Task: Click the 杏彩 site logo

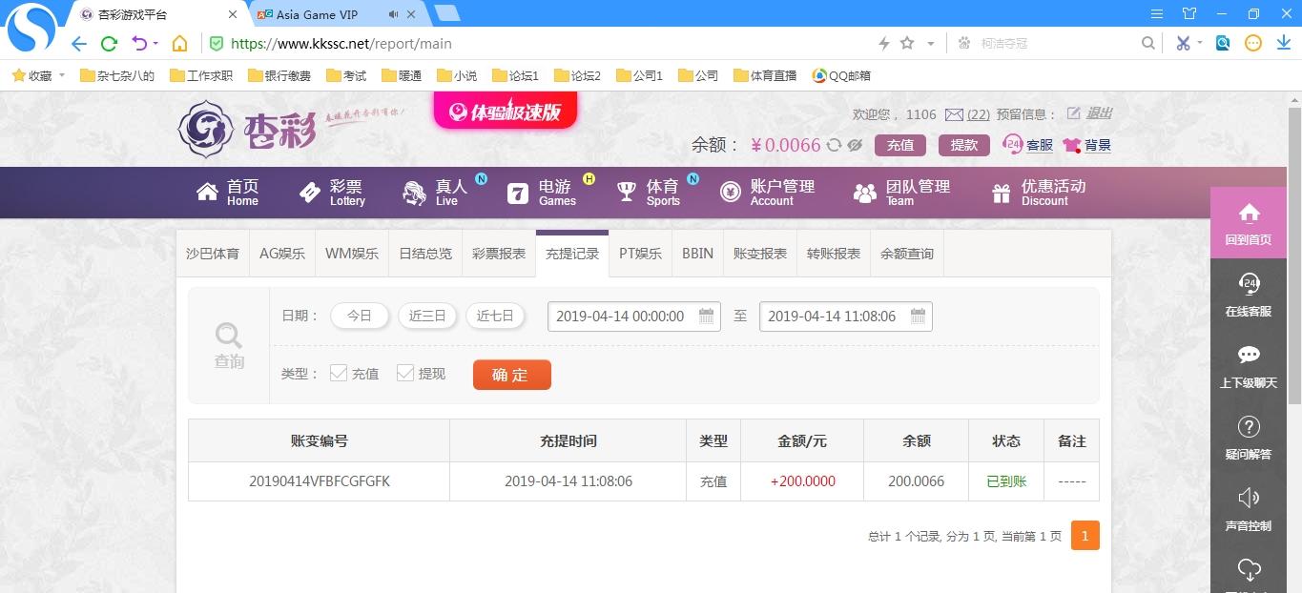Action: click(x=248, y=129)
